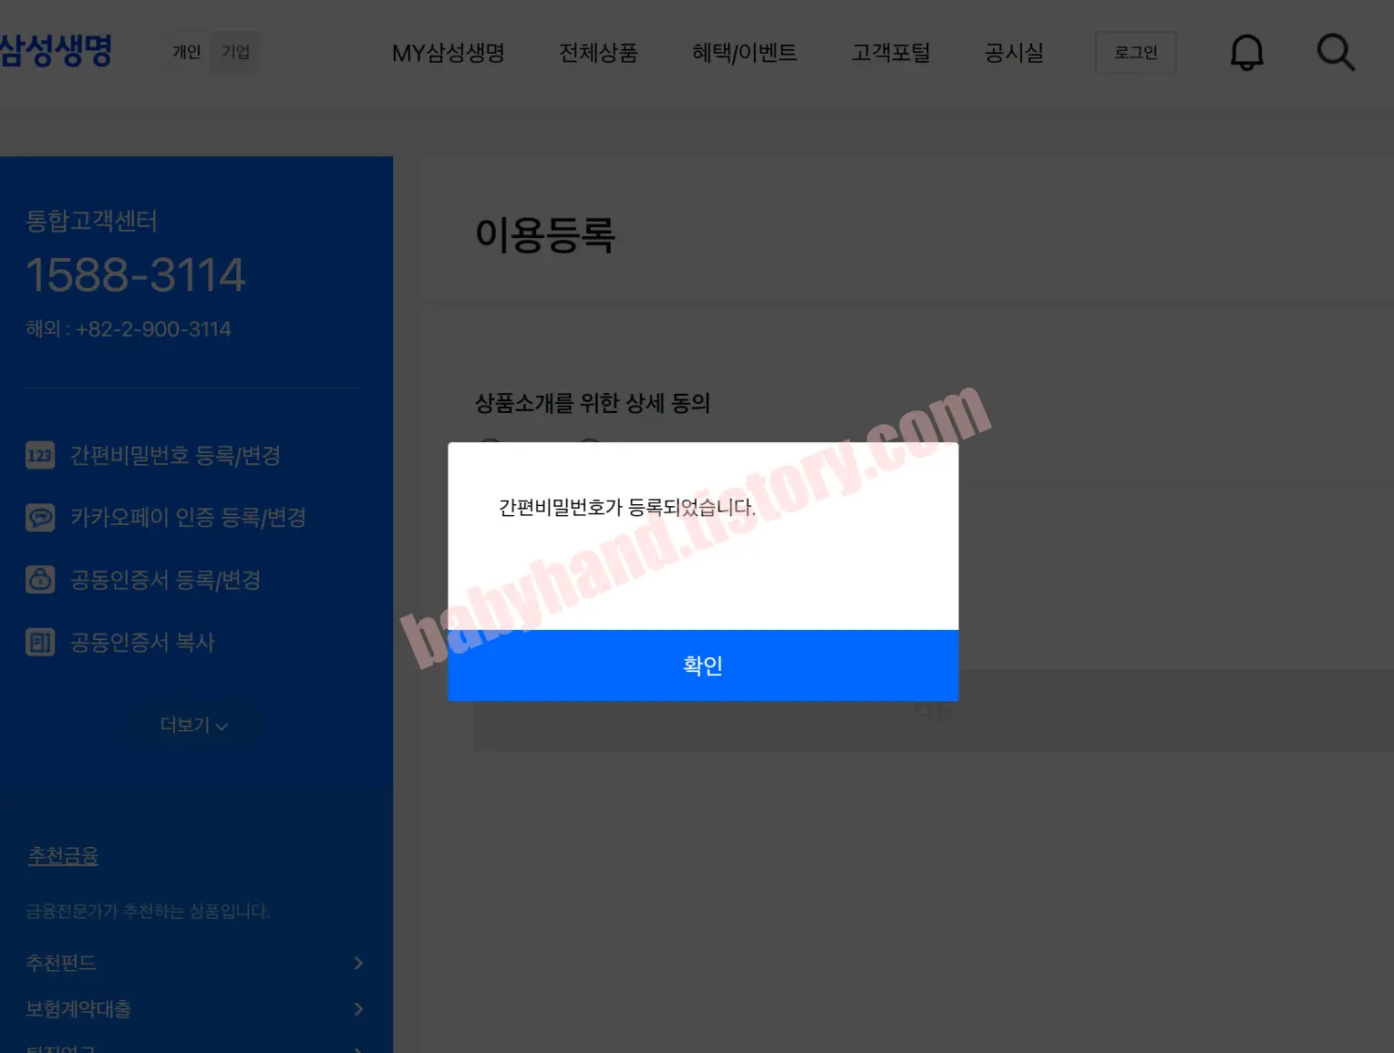Expand the 추천펀드 chevron arrow
The height and width of the screenshot is (1053, 1394).
(358, 963)
